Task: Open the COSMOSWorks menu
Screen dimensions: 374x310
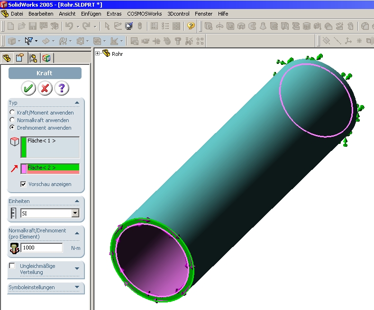Action: pos(144,14)
